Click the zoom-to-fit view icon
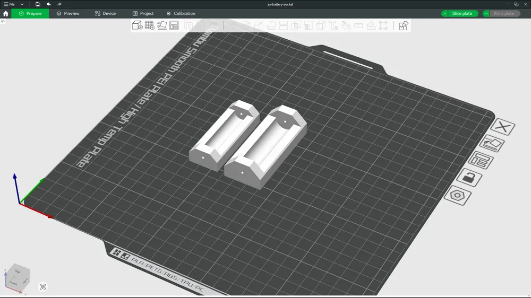Image resolution: width=531 pixels, height=298 pixels. point(42,287)
